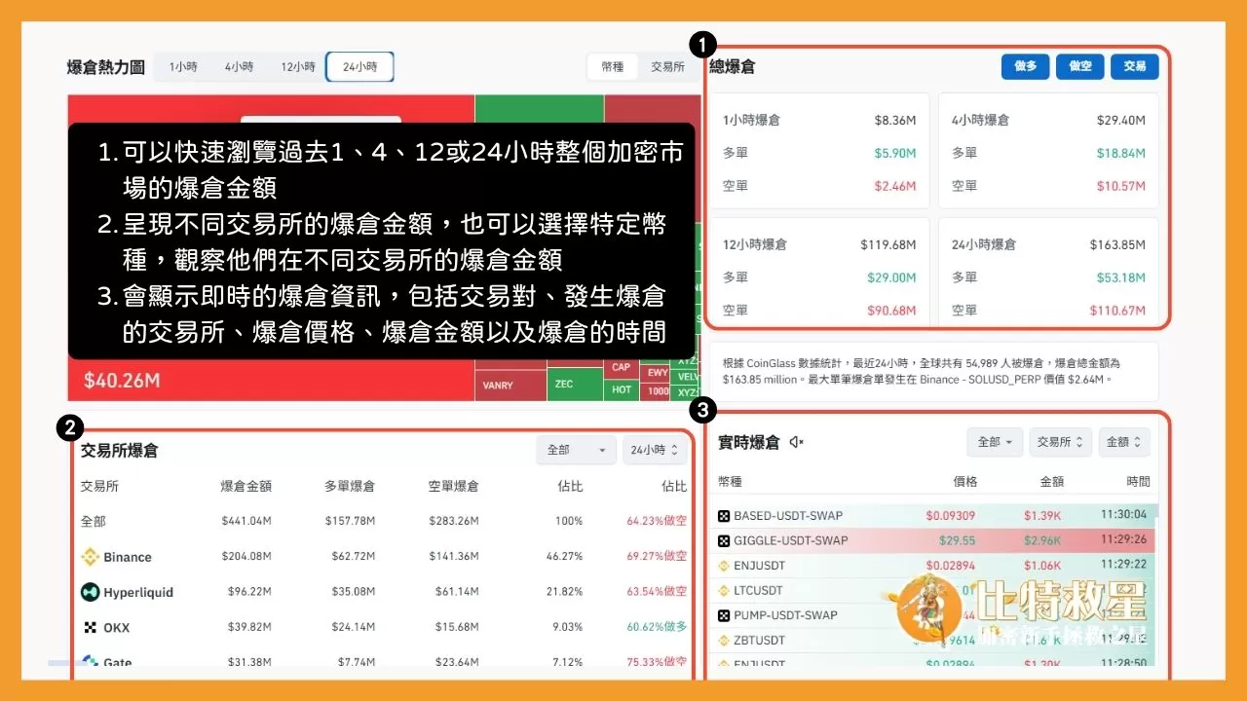Click the 時間 column header in 實時爆倉

pyautogui.click(x=1138, y=482)
